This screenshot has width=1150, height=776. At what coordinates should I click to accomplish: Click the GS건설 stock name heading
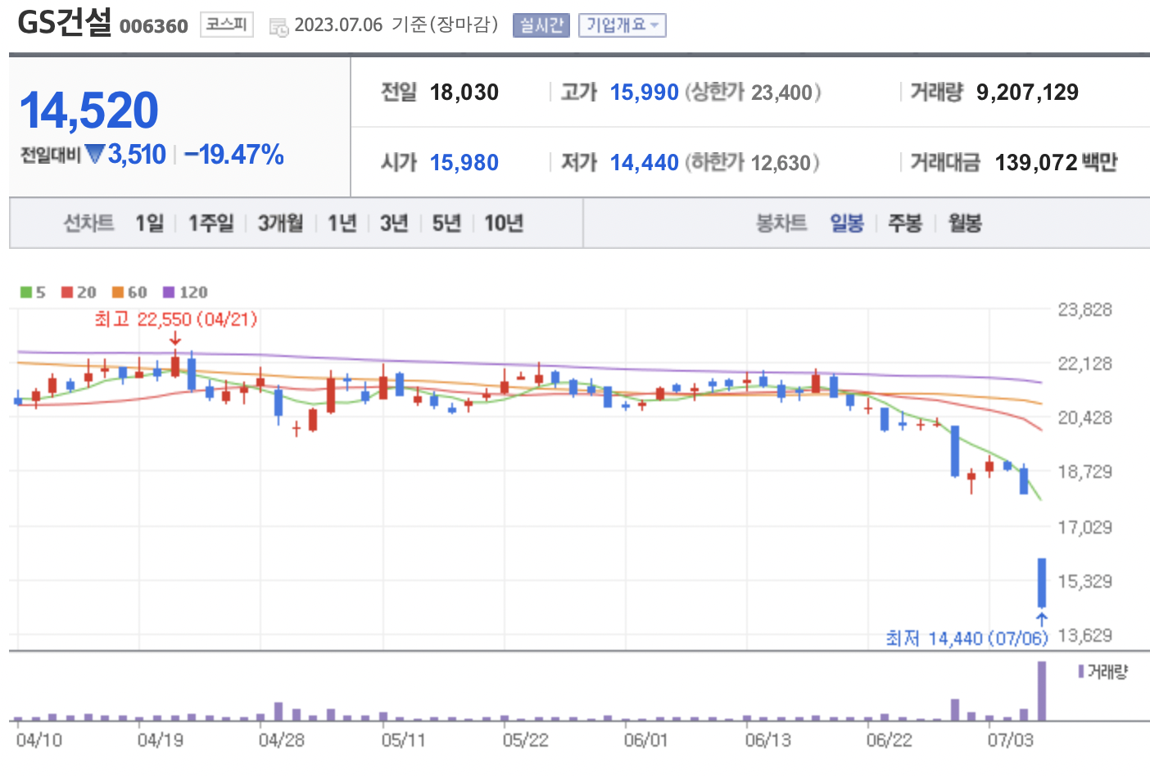pos(65,22)
